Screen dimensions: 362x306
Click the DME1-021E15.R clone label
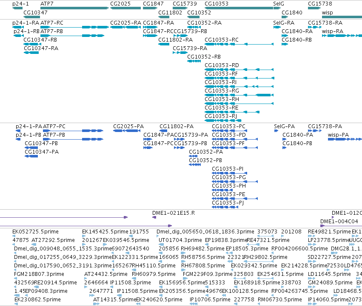(x=174, y=213)
